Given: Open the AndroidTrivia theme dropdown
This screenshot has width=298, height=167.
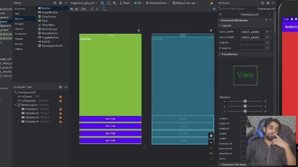Looking at the screenshot, I should [157, 3].
